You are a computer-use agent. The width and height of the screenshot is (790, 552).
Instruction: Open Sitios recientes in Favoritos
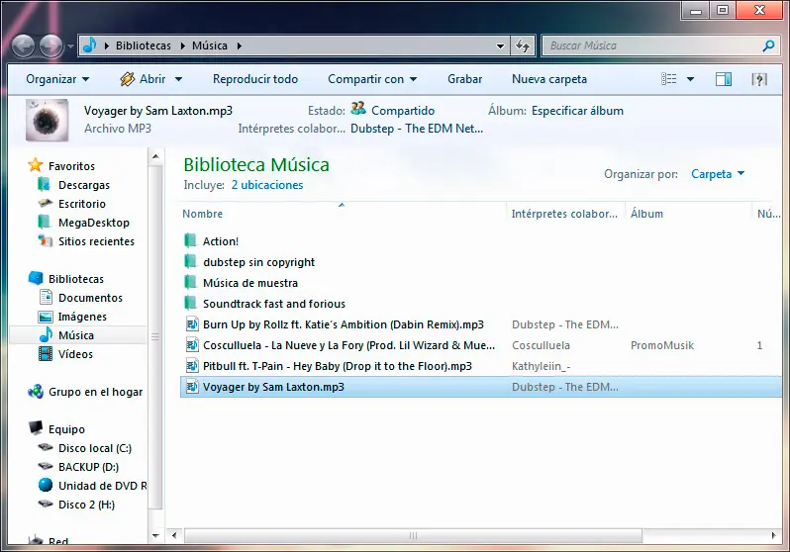click(x=96, y=241)
